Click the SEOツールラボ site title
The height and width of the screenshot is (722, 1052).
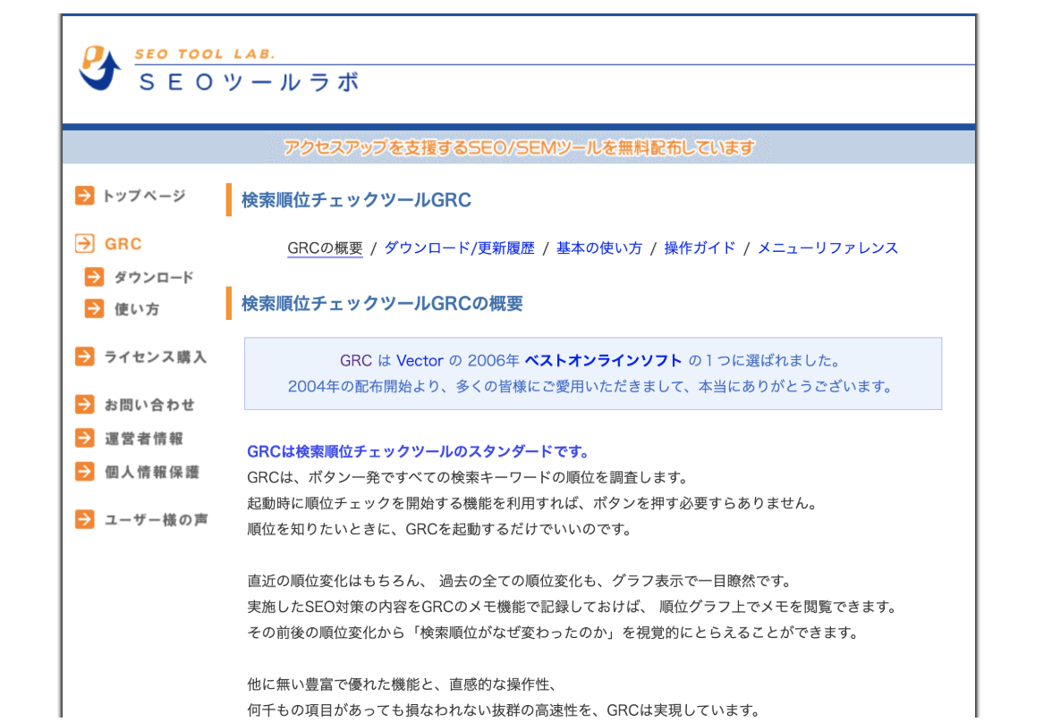point(250,82)
